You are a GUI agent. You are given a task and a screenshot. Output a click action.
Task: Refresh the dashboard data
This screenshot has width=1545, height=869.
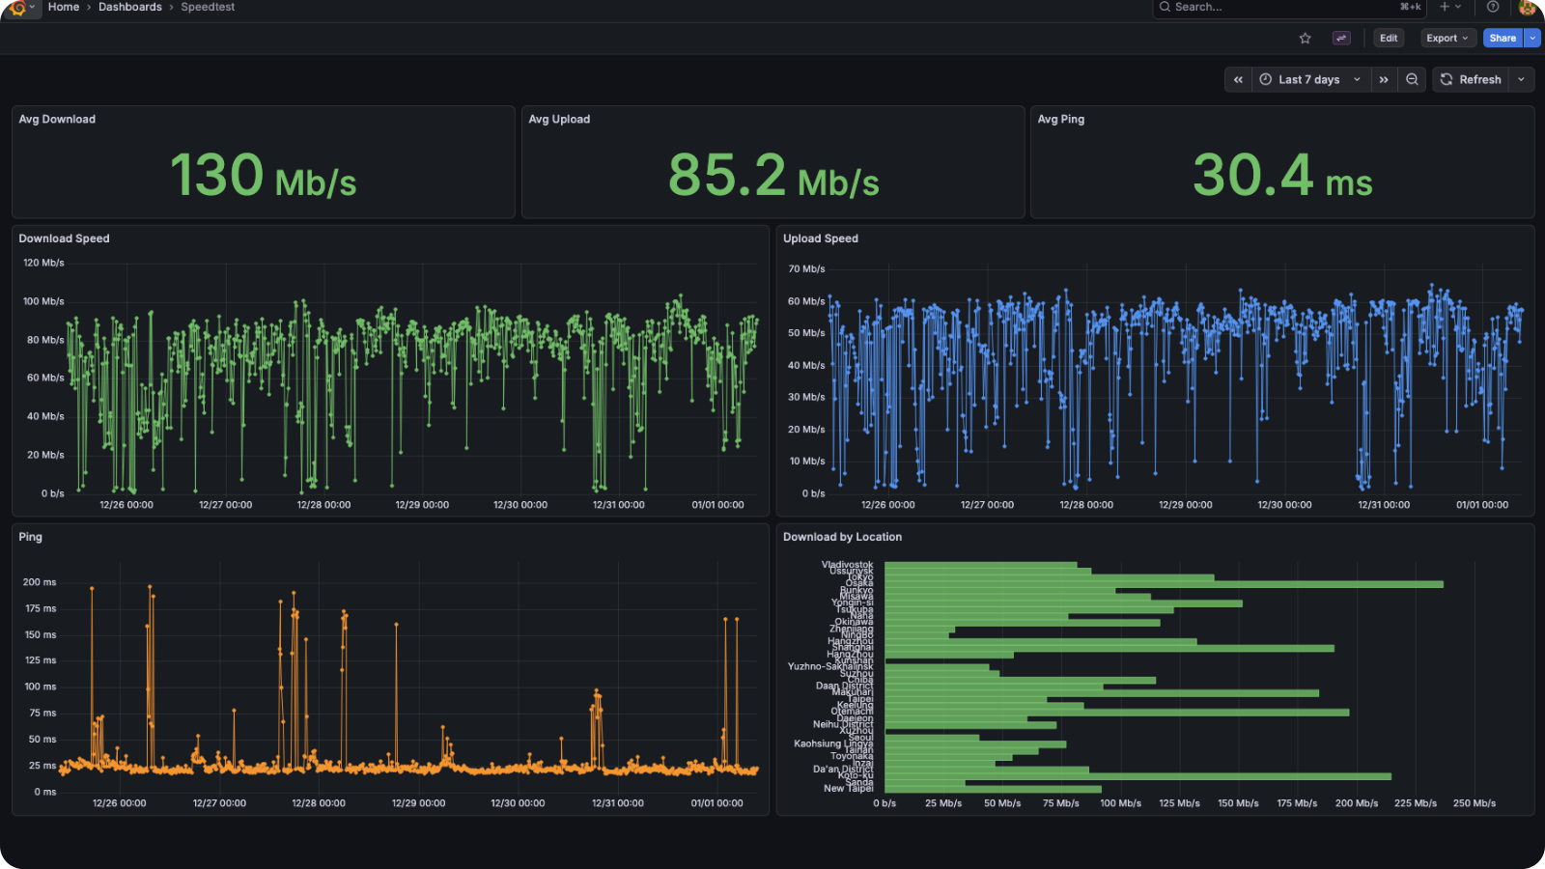pyautogui.click(x=1472, y=79)
